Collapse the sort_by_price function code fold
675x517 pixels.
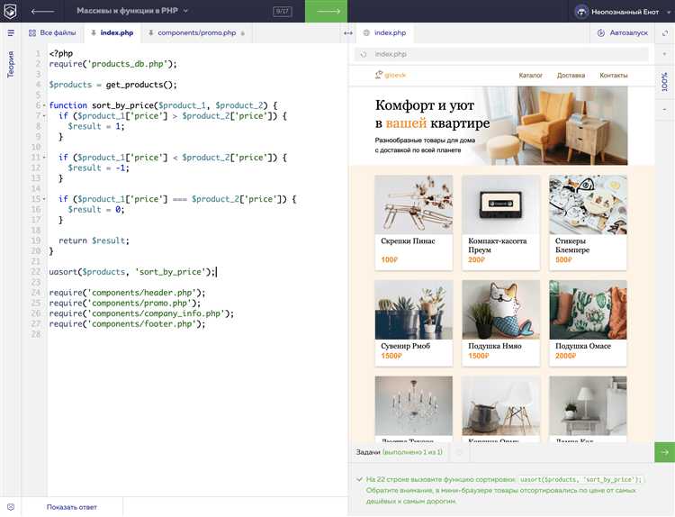click(42, 105)
